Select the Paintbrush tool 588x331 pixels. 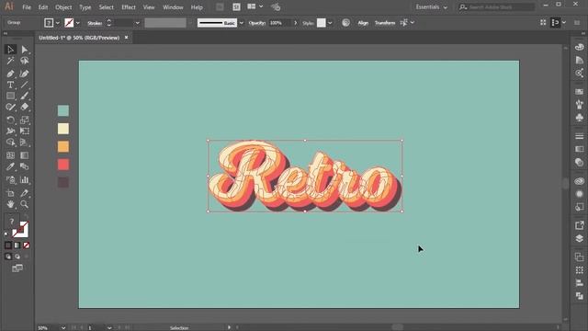click(25, 96)
